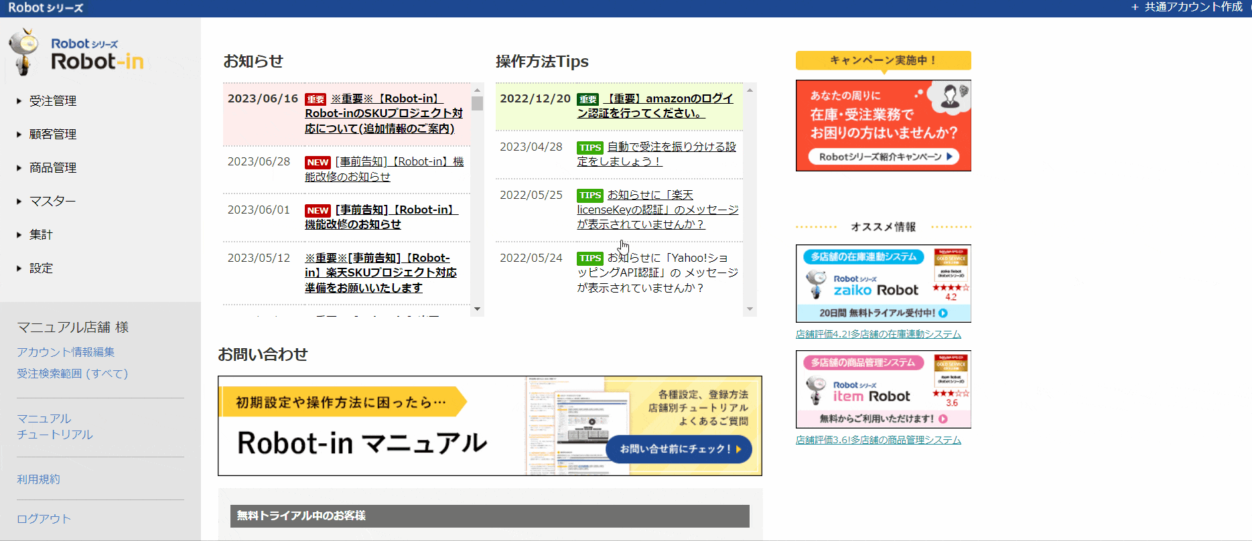Open the 設定 menu item
The image size is (1252, 541).
(41, 268)
